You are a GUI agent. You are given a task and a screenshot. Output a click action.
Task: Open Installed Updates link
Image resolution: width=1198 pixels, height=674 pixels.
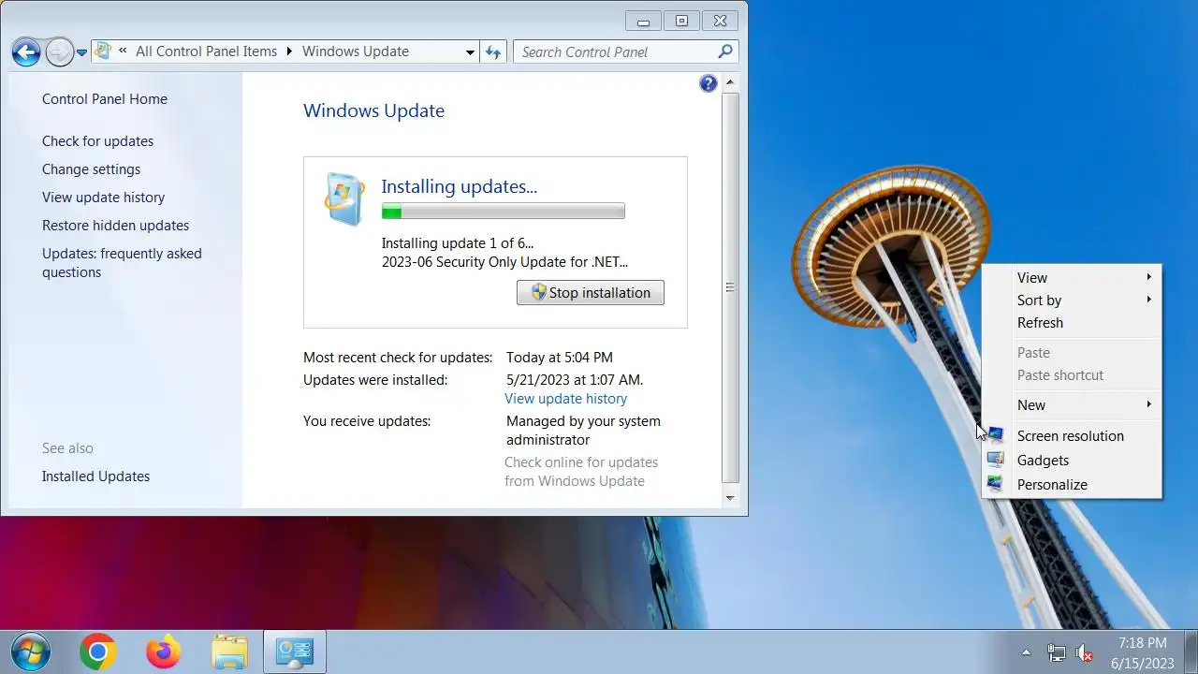95,476
